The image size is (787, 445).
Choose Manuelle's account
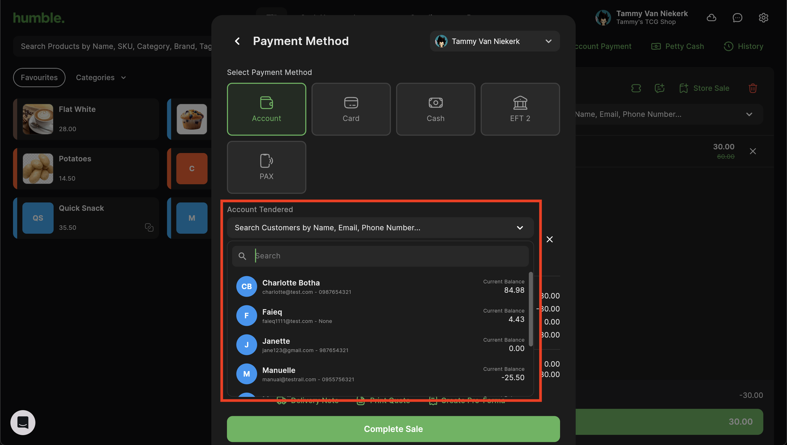tap(380, 374)
